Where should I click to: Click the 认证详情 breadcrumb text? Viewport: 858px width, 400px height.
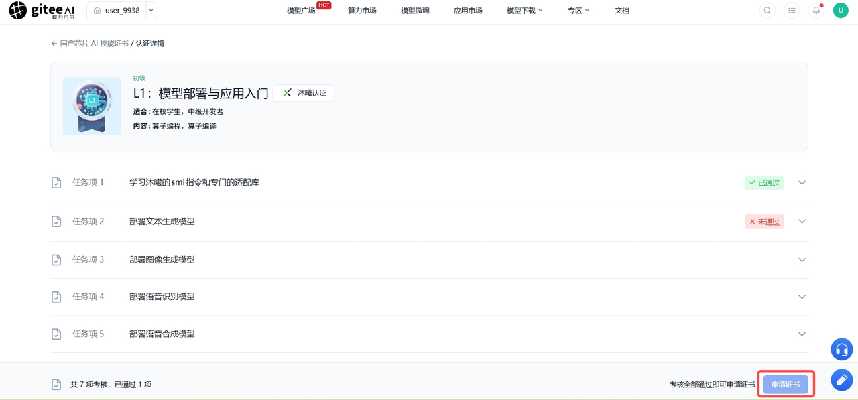coord(150,44)
